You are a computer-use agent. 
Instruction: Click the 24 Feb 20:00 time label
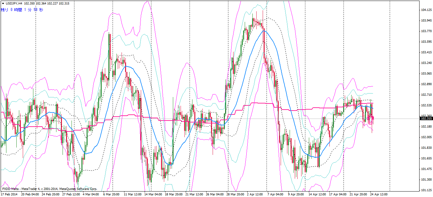coord(51,194)
